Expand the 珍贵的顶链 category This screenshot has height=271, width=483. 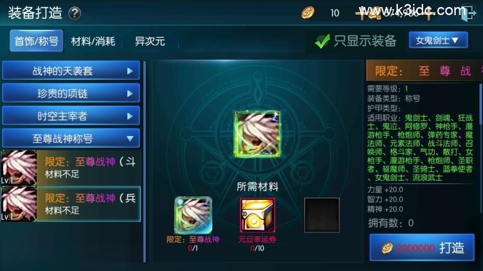pos(71,93)
